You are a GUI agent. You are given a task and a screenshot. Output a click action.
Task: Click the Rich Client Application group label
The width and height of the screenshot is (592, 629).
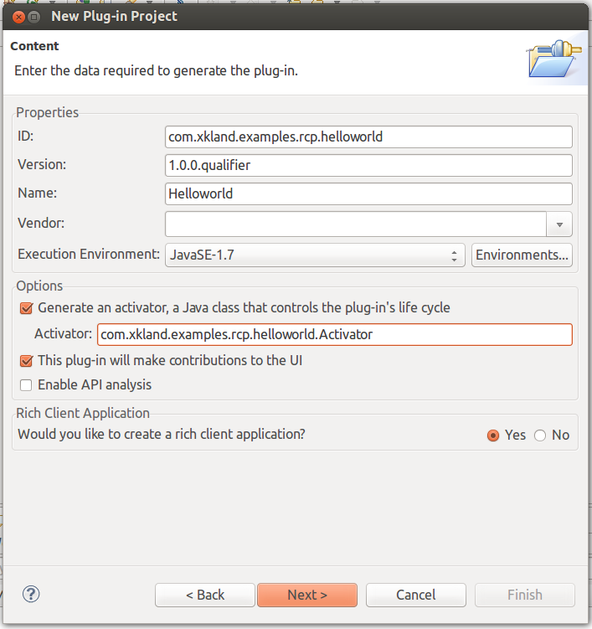click(83, 413)
